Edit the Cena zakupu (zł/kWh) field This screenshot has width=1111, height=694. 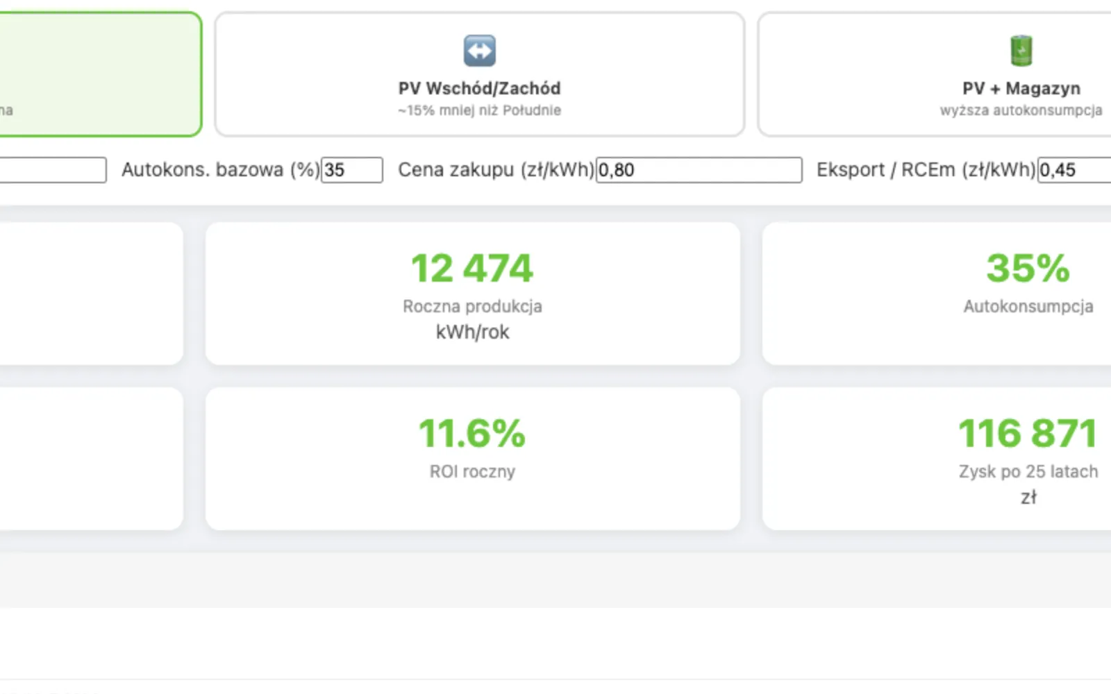coord(699,170)
